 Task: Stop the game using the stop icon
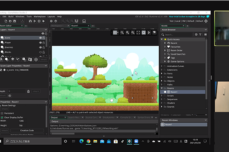39,21
